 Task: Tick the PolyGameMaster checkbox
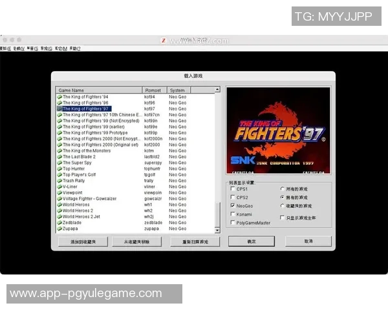(233, 223)
